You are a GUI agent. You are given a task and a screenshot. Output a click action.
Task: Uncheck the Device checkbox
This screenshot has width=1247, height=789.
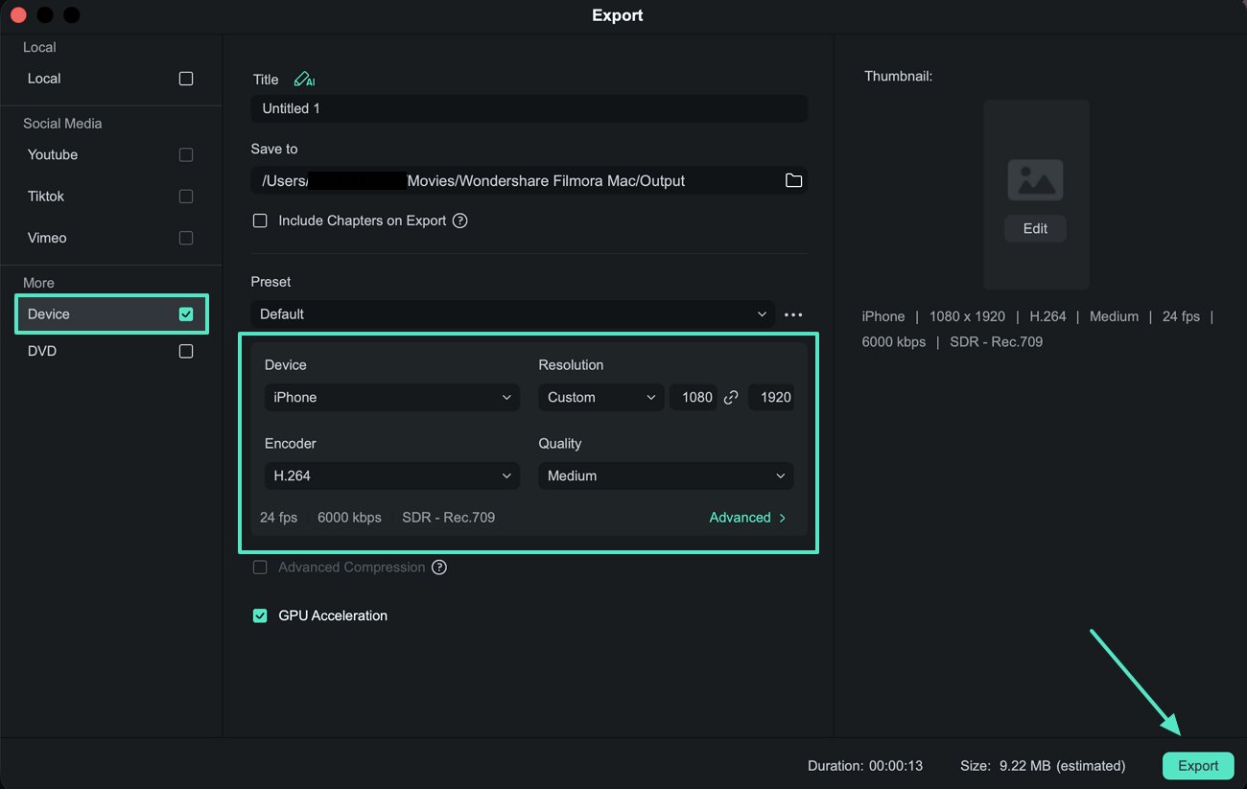186,314
